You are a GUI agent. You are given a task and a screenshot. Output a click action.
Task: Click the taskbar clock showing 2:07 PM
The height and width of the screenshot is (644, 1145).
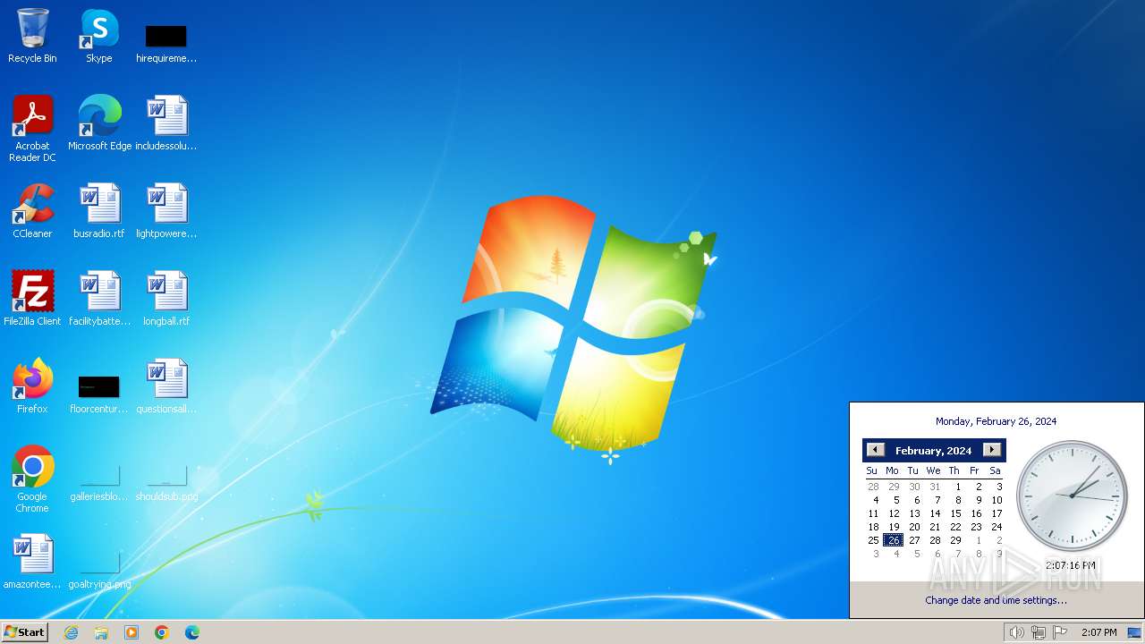[x=1098, y=632]
